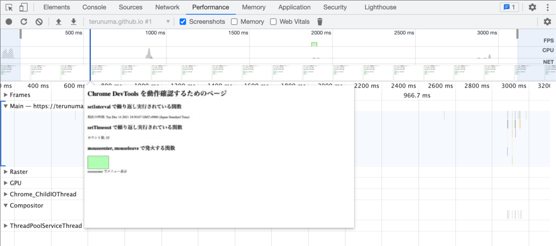Click the 3000 ms label on the flame chart ruler
556x246 pixels.
click(514, 86)
